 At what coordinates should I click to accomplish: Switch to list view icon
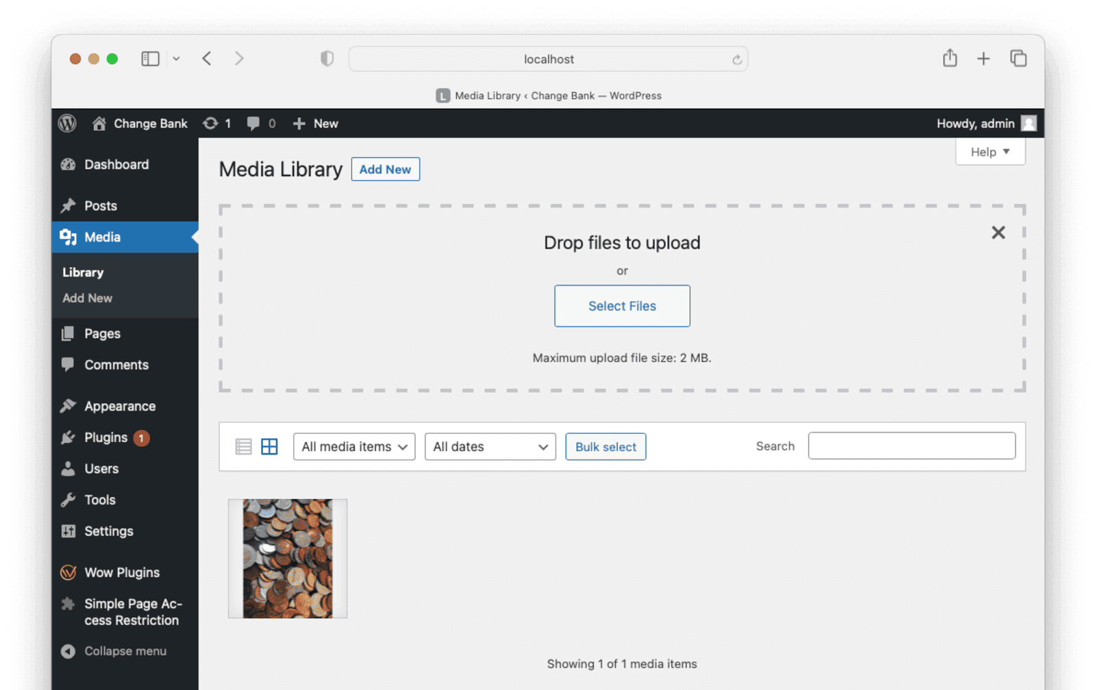243,447
